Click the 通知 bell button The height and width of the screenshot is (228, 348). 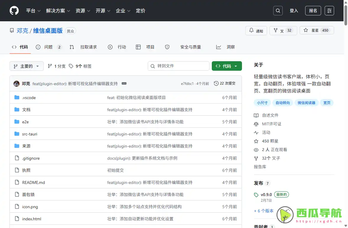tap(256, 31)
